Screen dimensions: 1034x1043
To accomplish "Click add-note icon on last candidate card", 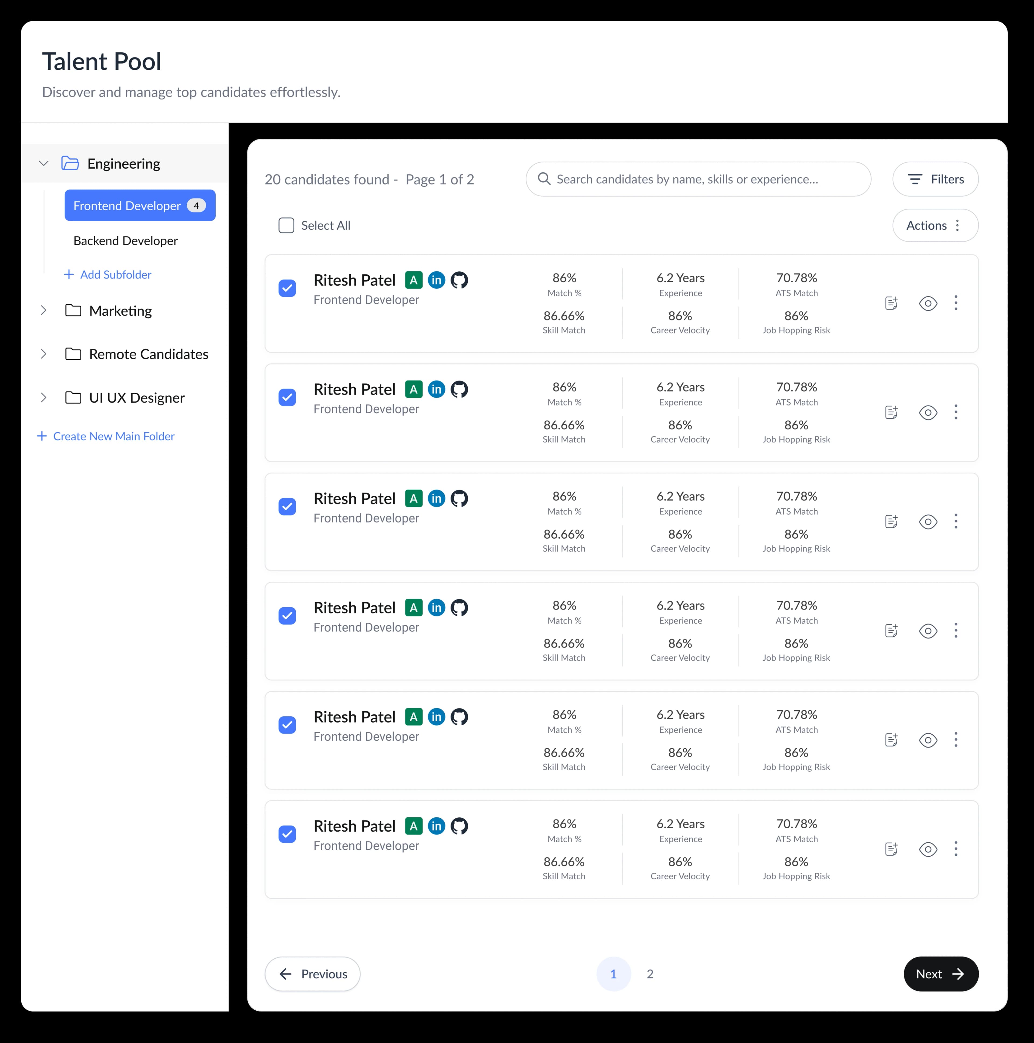I will click(x=891, y=849).
